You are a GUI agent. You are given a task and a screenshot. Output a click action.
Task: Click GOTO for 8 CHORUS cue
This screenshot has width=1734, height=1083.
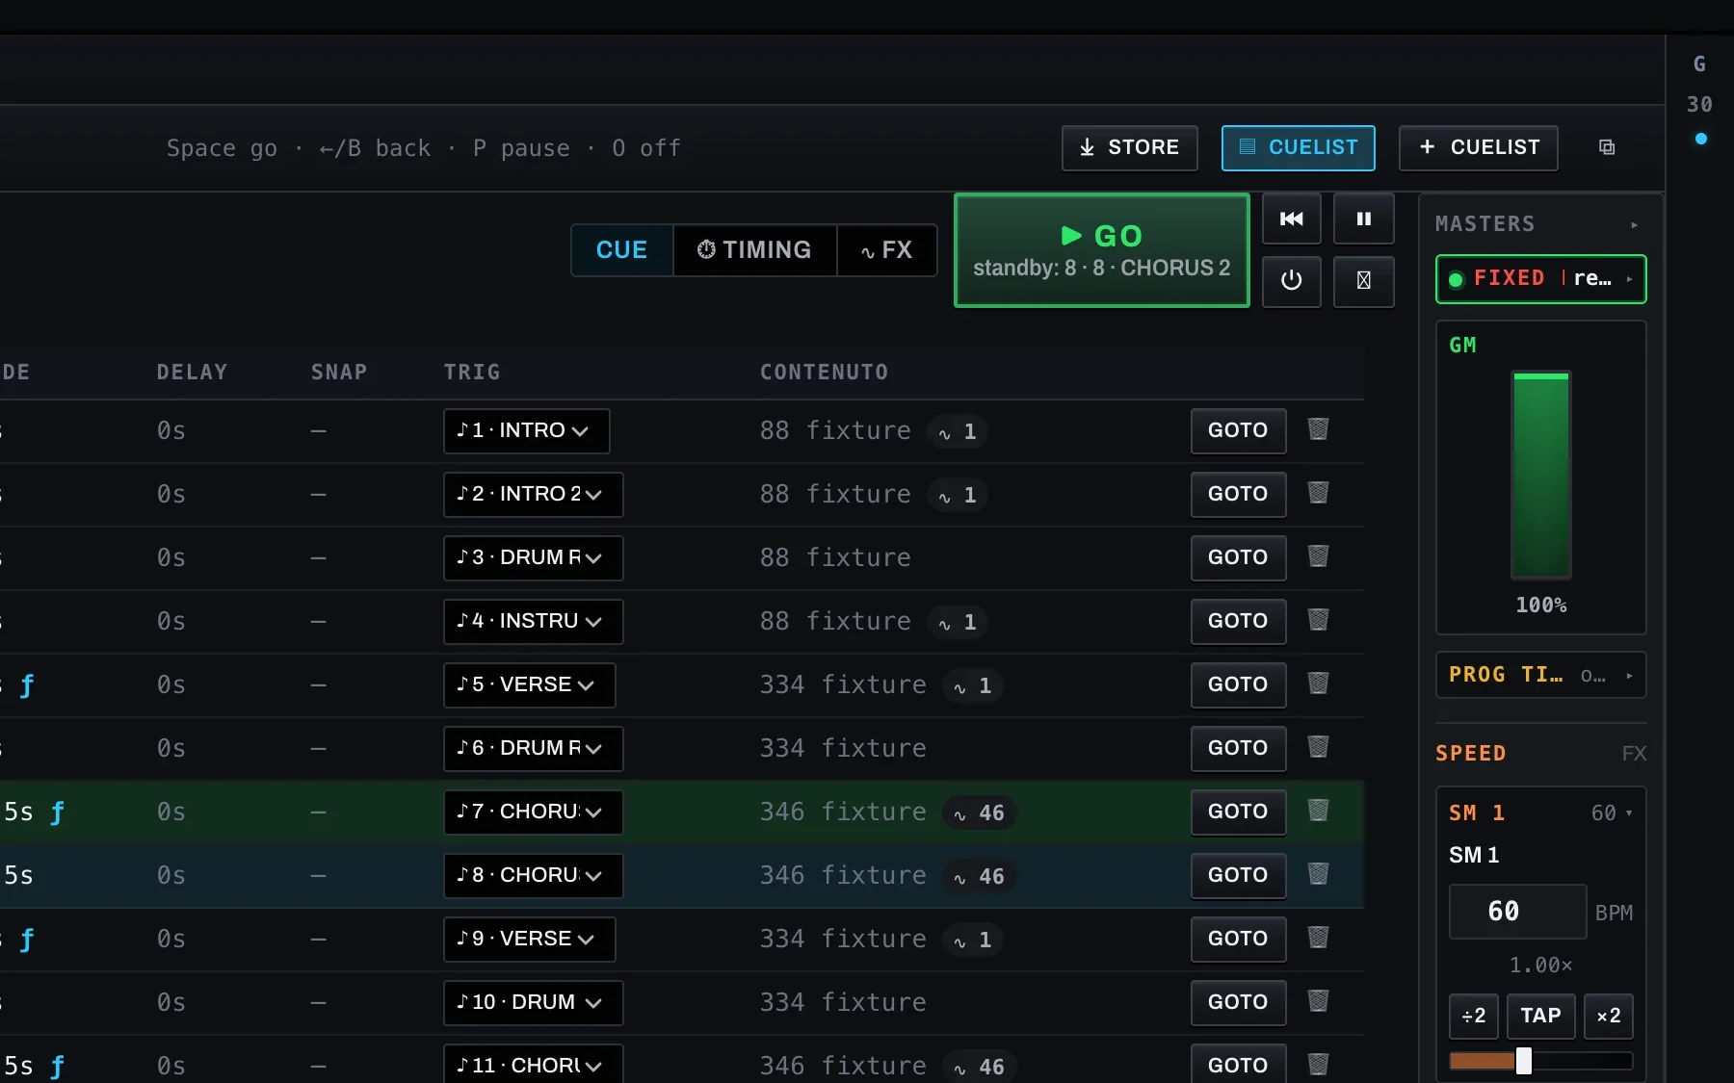(x=1238, y=875)
